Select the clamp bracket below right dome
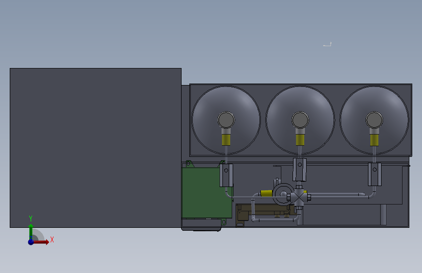 (375, 174)
